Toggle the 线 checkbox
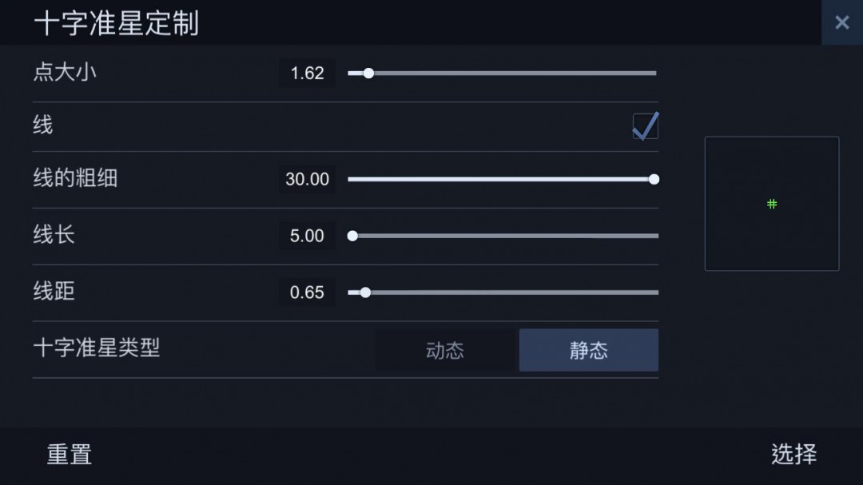Screen dimensions: 863x485 click(645, 126)
